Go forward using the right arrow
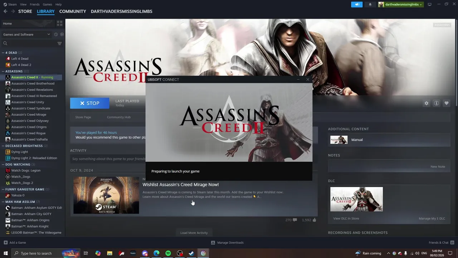Image resolution: width=458 pixels, height=258 pixels. click(13, 11)
